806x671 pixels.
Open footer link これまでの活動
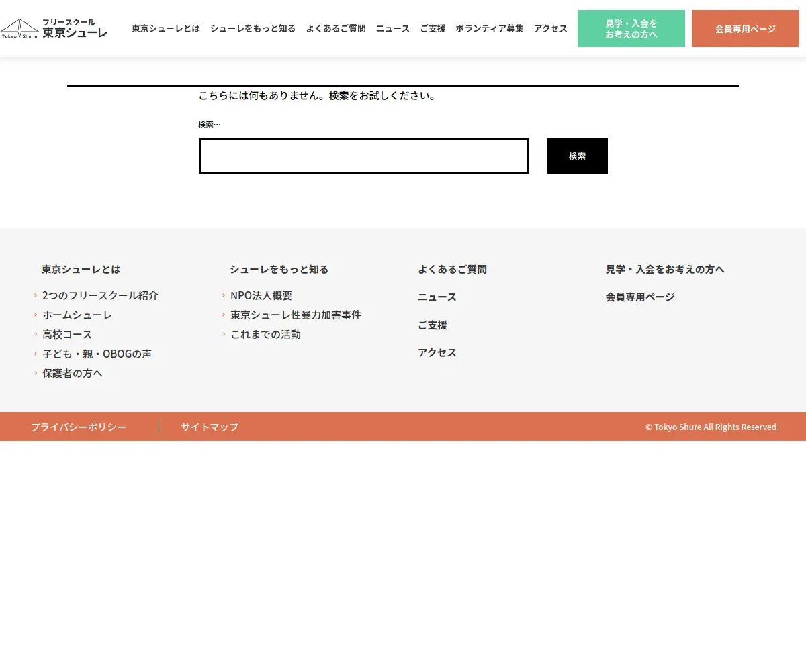pos(265,334)
